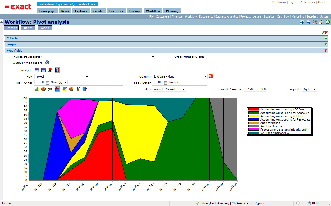331x206 pixels.
Task: Open the side panel arrow at left edge
Action: click(1, 21)
